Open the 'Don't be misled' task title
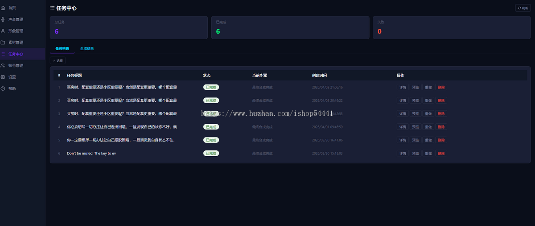535x226 pixels. 91,153
